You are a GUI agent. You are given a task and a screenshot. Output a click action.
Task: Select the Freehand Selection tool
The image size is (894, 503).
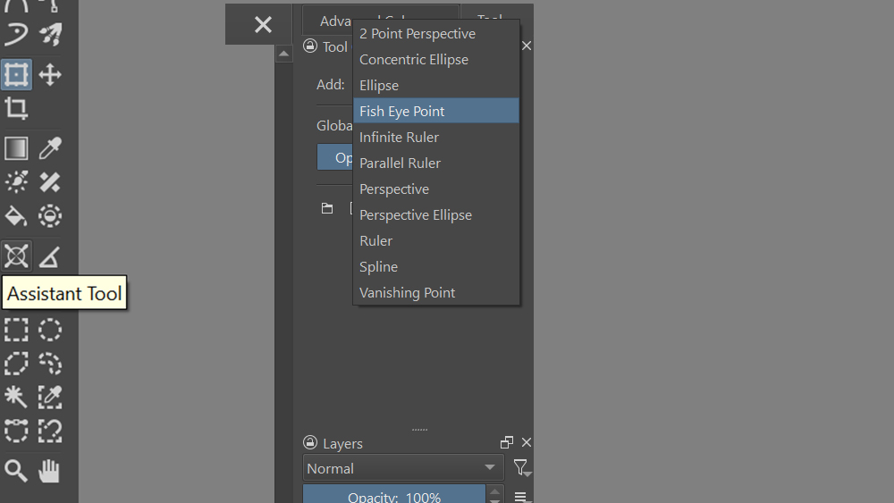[x=50, y=364]
